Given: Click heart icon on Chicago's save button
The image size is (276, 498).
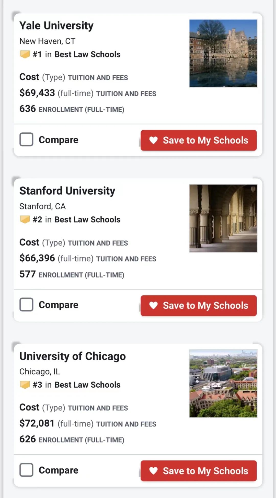Looking at the screenshot, I should 153,471.
